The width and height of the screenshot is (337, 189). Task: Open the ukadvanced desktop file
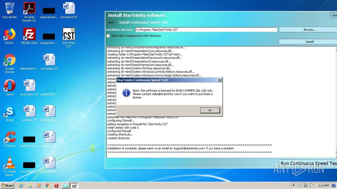pos(49,12)
